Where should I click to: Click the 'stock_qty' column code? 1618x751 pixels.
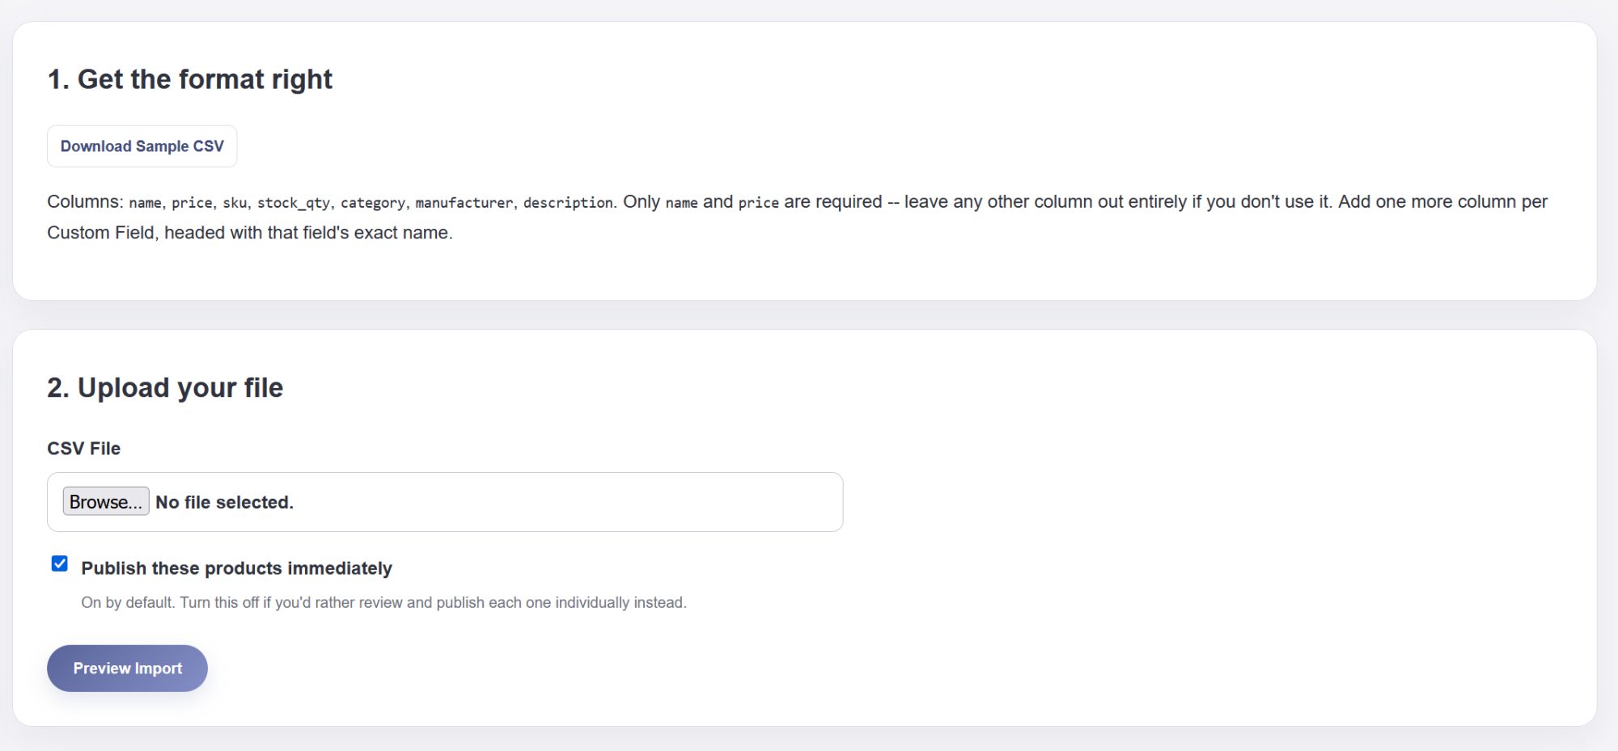pyautogui.click(x=294, y=203)
